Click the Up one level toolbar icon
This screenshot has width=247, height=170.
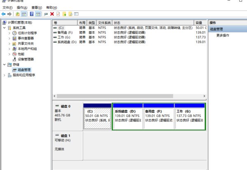pos(18,14)
